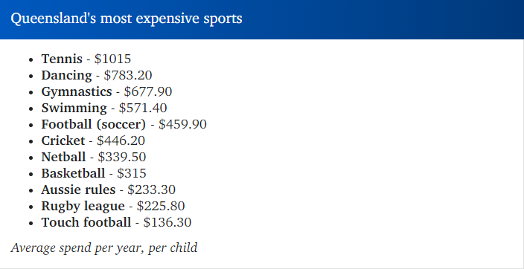Select the $677.90 price value
This screenshot has height=269, width=524.
point(148,92)
